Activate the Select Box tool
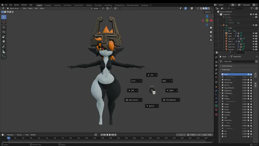 click(4, 17)
